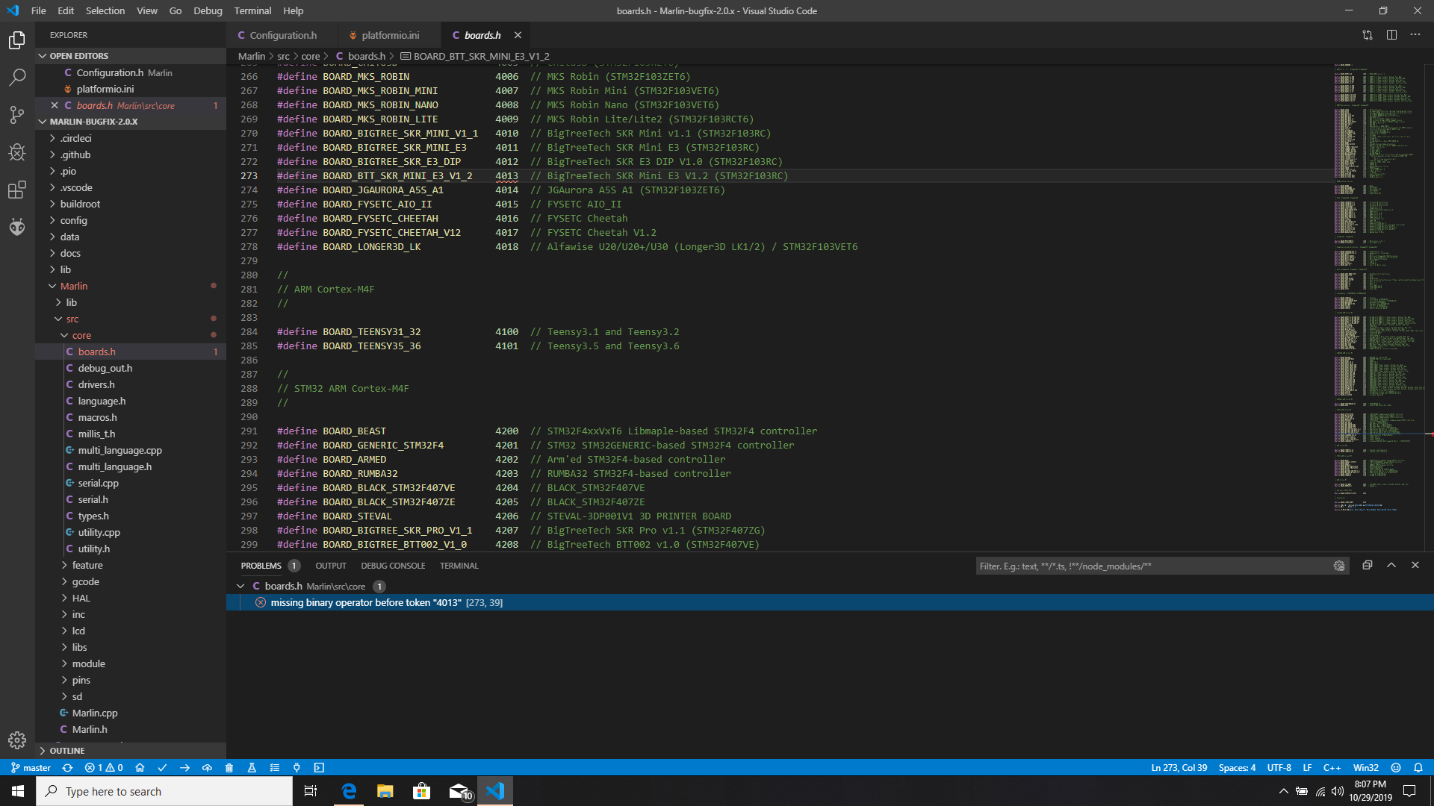
Task: Click the master branch in status bar
Action: (x=31, y=768)
